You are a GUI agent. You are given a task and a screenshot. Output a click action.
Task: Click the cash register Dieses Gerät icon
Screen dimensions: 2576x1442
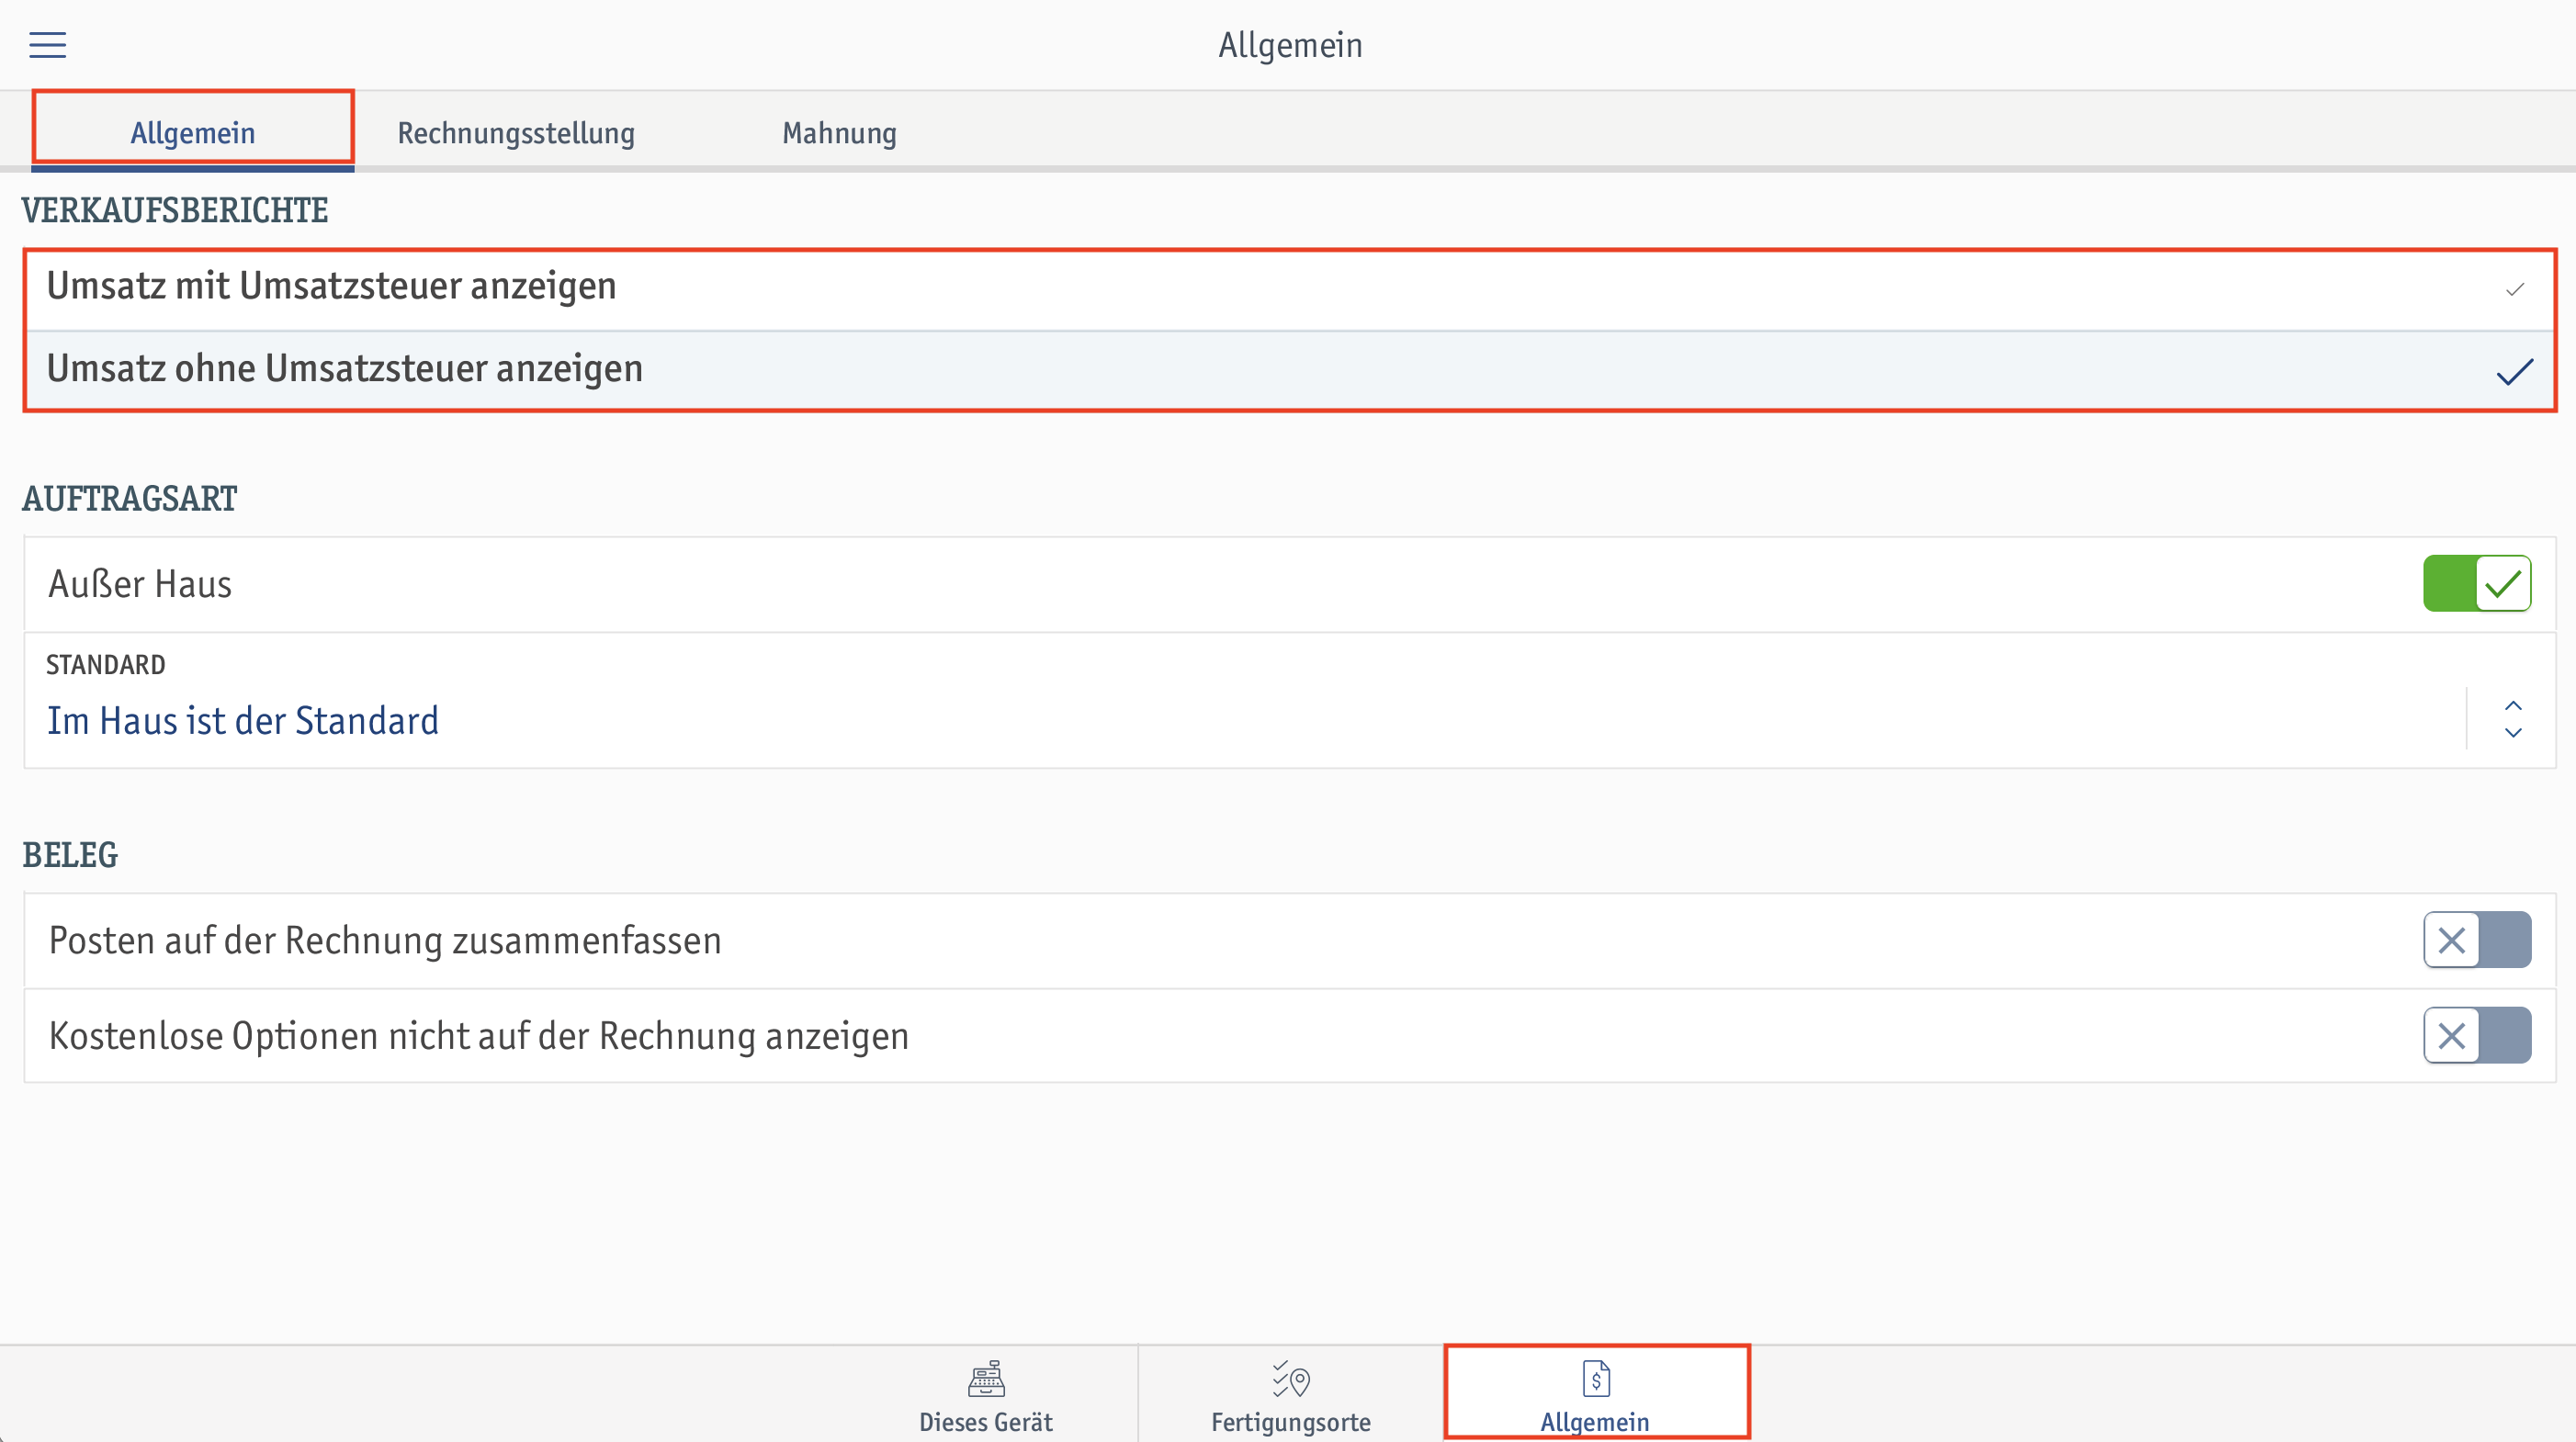coord(986,1378)
